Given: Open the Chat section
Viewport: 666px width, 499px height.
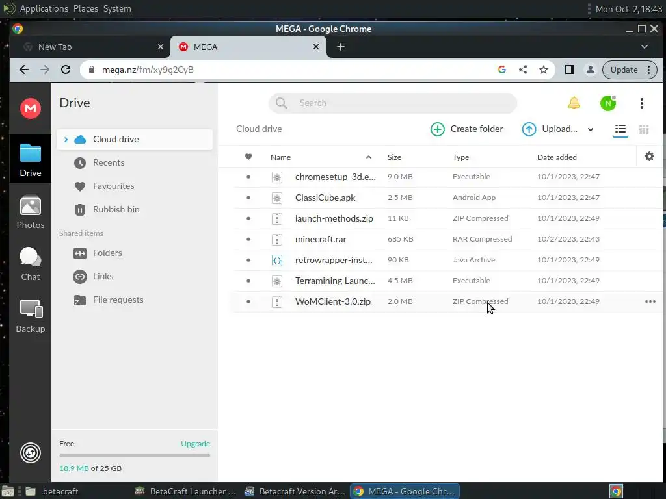Looking at the screenshot, I should 30,264.
